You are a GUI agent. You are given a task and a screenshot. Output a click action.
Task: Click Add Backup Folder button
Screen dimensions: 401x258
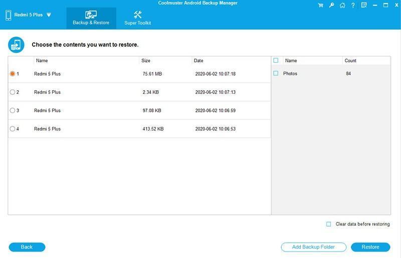coord(314,247)
